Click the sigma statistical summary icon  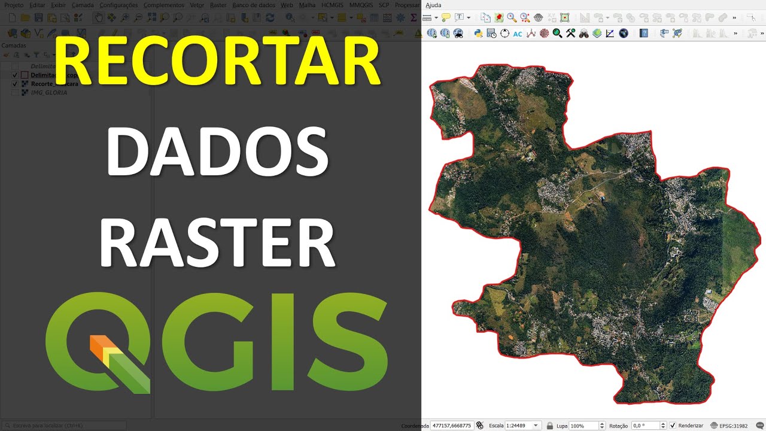click(414, 18)
